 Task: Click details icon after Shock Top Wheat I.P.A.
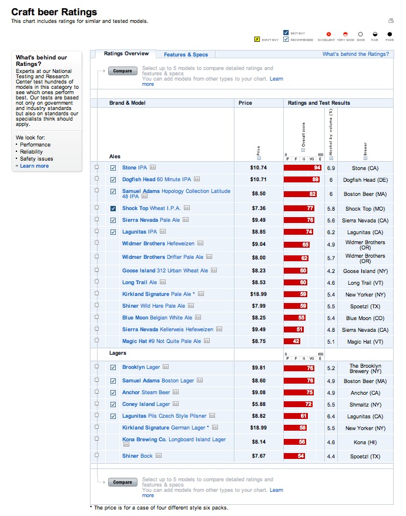click(187, 208)
